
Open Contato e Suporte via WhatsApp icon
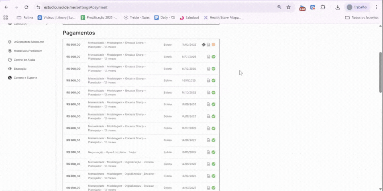[10, 78]
